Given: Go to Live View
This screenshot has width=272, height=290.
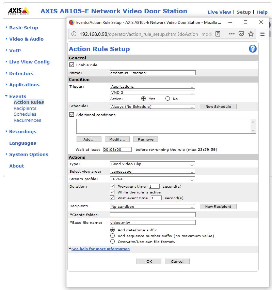Looking at the screenshot, I should point(219,12).
